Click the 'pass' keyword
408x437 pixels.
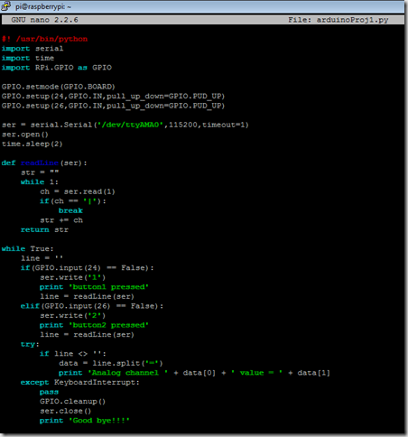(x=49, y=392)
